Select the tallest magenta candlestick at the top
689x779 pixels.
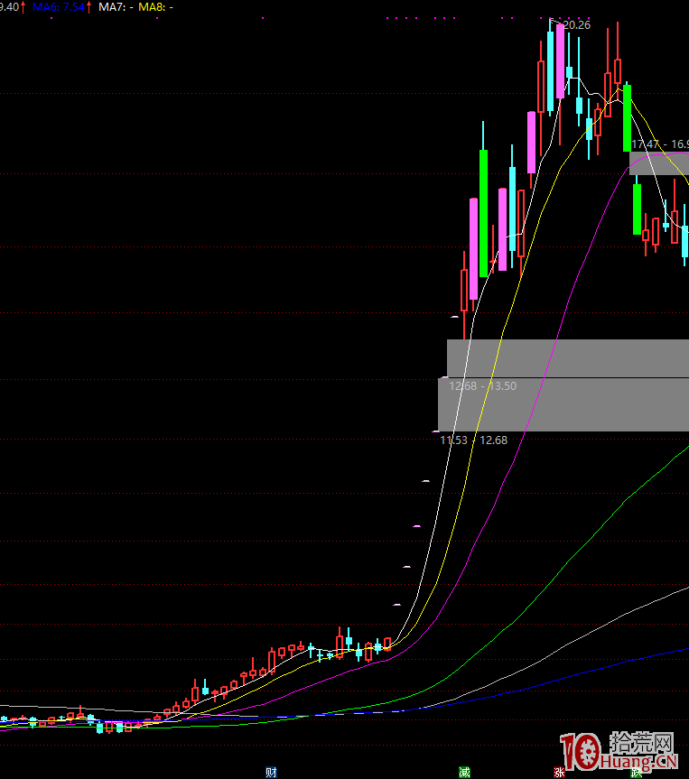click(561, 61)
